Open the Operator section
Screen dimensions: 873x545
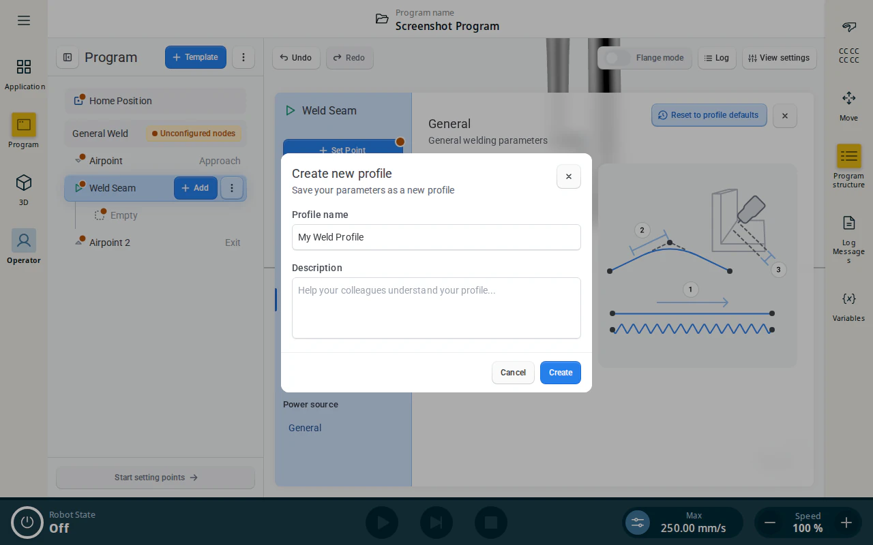24,247
